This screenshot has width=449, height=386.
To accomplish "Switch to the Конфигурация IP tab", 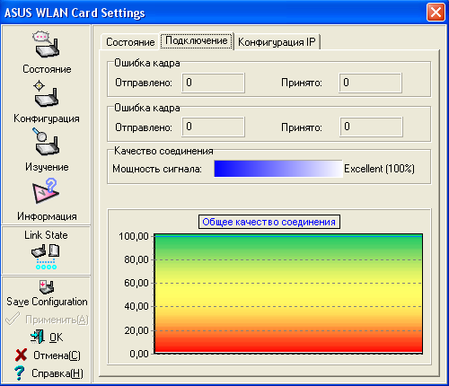I will [x=277, y=42].
